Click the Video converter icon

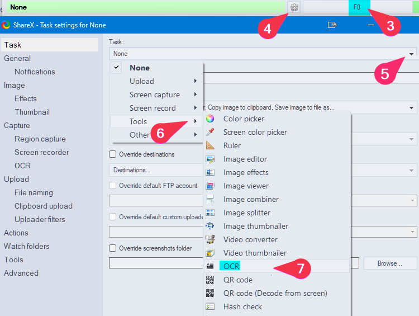tap(210, 239)
